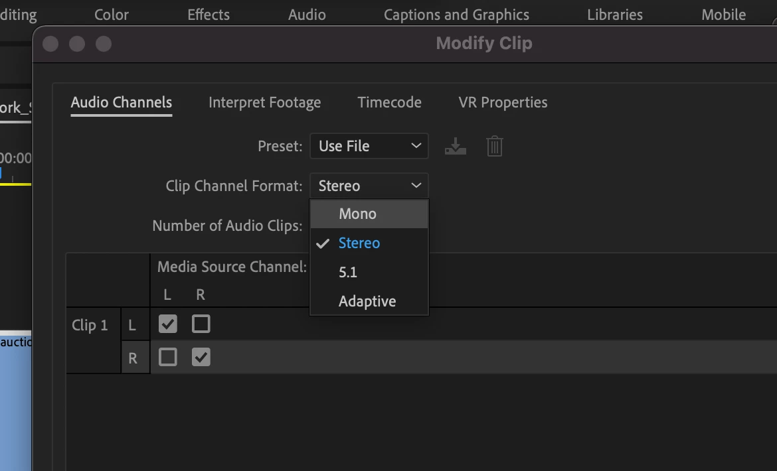Choose Mono from the channel format list
The height and width of the screenshot is (471, 777).
coord(369,214)
